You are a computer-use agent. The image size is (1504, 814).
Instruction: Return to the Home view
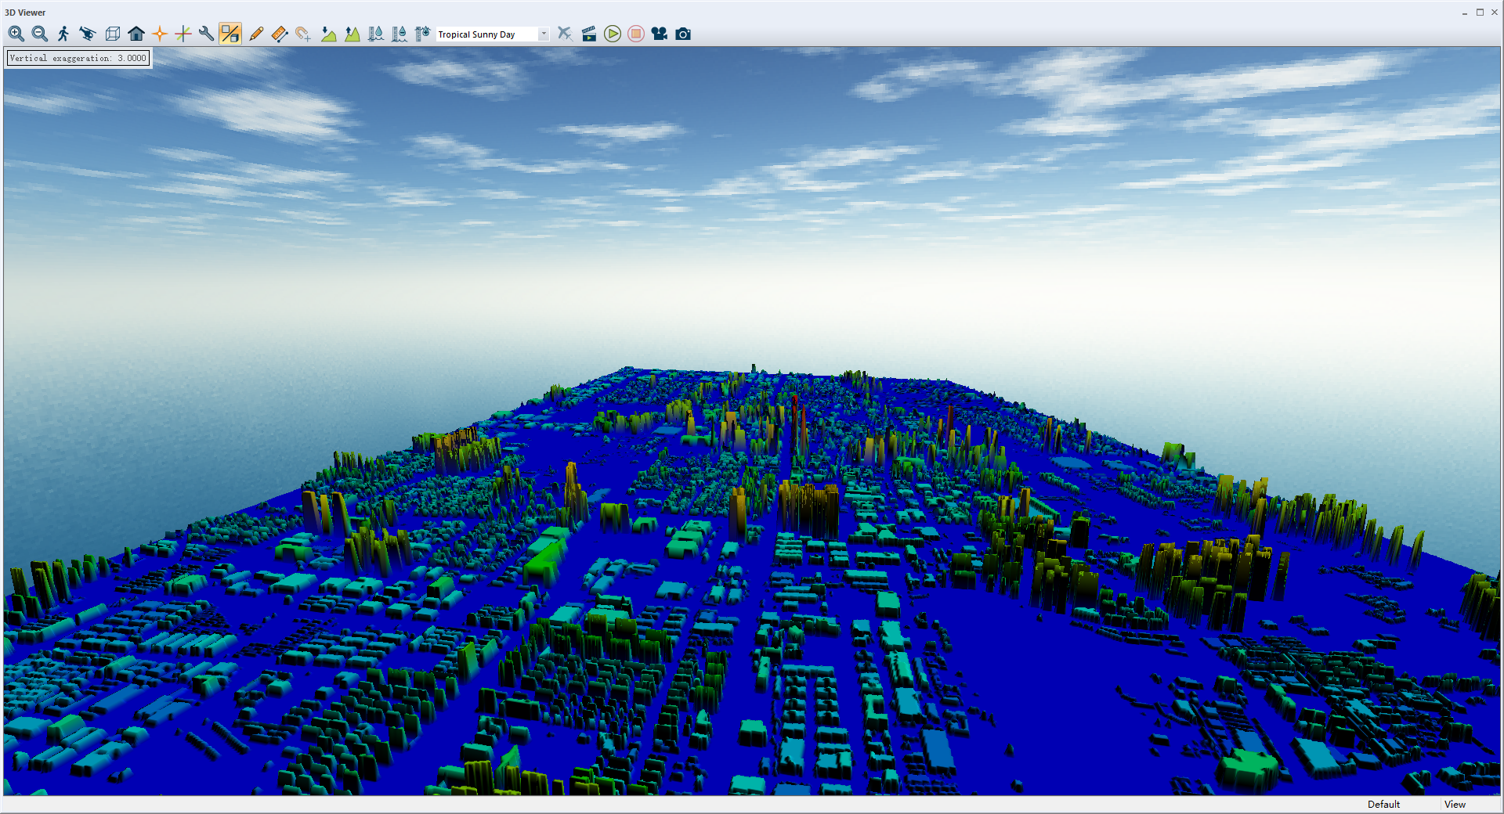[x=136, y=34]
